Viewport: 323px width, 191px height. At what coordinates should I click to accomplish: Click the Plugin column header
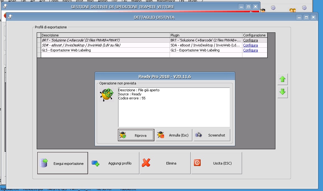click(206, 35)
